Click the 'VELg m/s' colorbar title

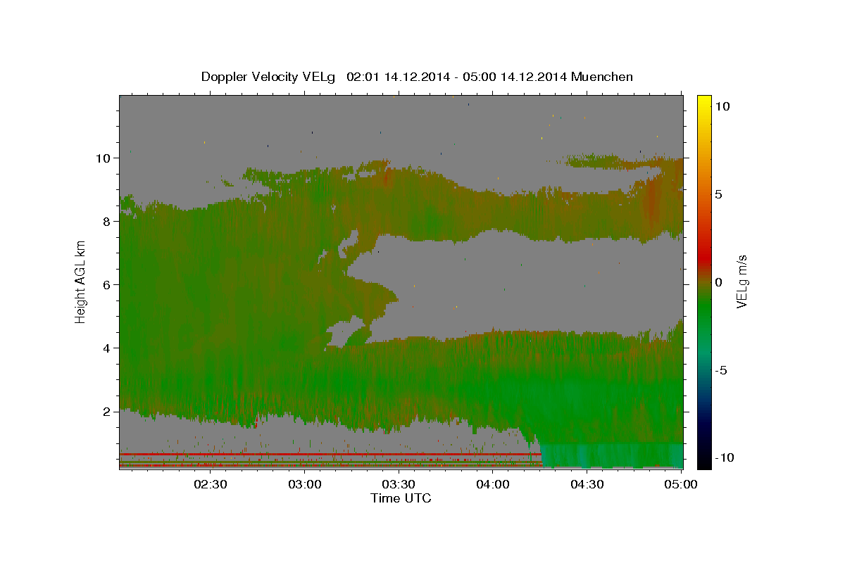742,281
